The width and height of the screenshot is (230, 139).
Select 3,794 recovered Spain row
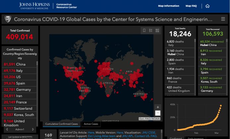tap(212, 71)
